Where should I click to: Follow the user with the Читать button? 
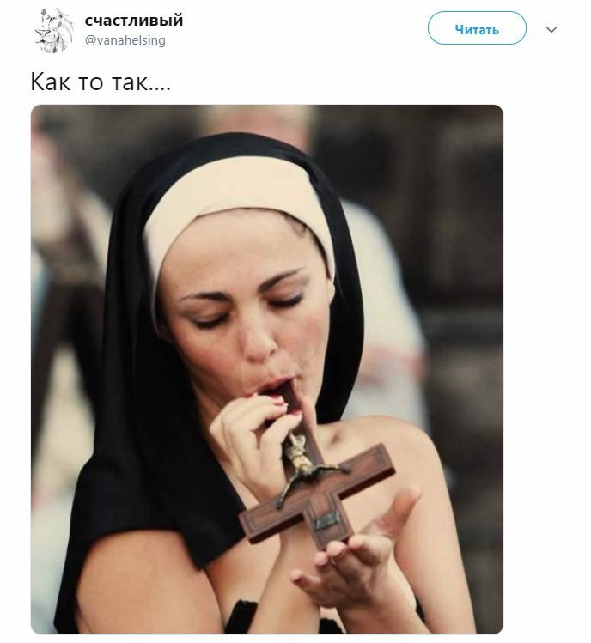coord(477,28)
